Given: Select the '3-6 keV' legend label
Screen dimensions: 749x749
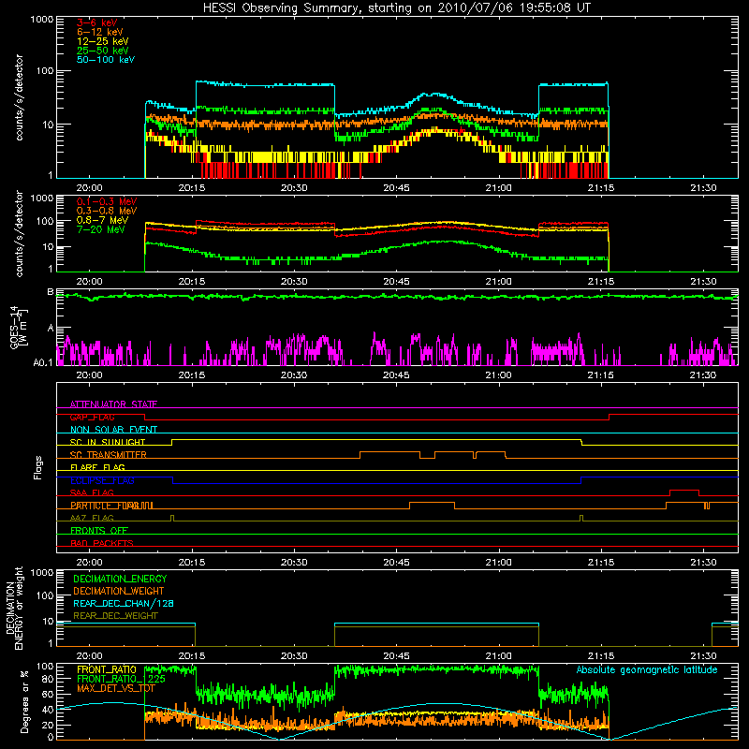Looking at the screenshot, I should click(x=96, y=22).
